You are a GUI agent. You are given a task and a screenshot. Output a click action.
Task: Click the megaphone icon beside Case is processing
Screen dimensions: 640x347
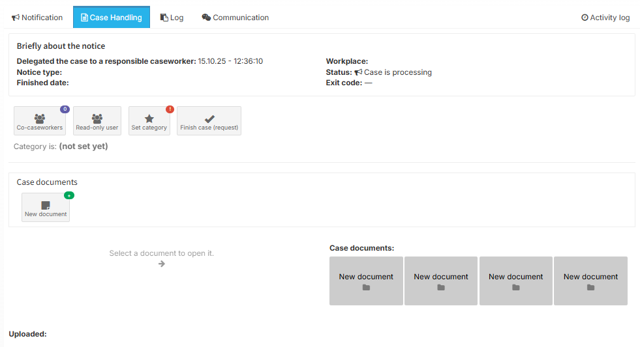point(358,72)
